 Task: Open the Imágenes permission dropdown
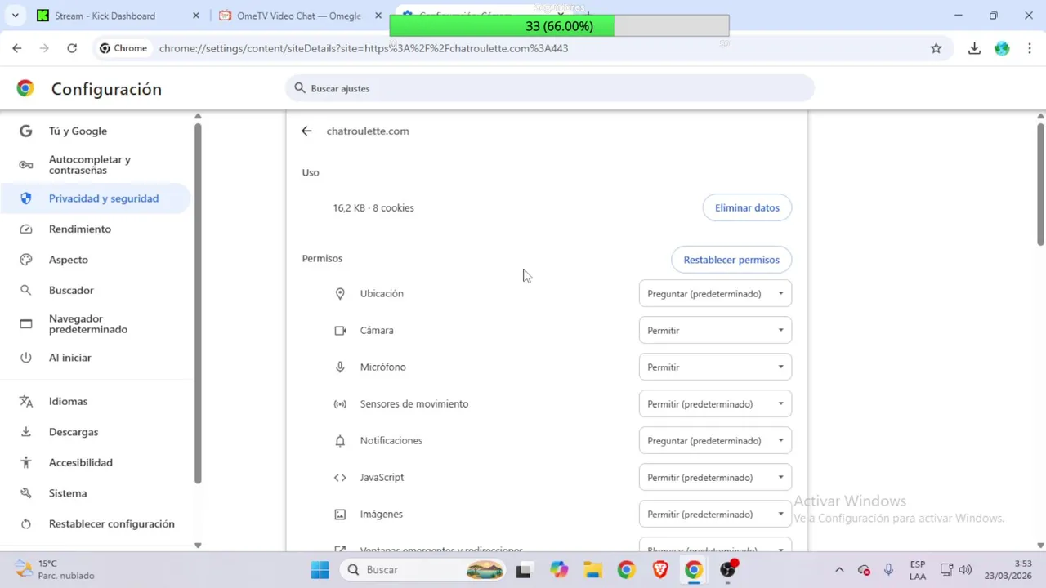pos(715,514)
